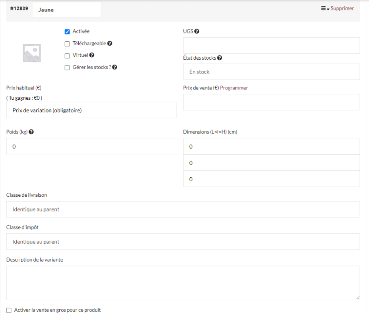Click the 'Classe de livraison' label

tap(27, 195)
